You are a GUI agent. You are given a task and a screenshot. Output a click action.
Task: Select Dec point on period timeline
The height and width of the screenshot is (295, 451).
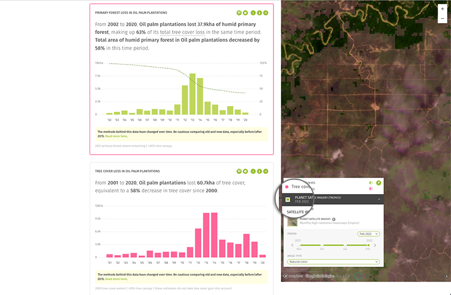(x=322, y=245)
